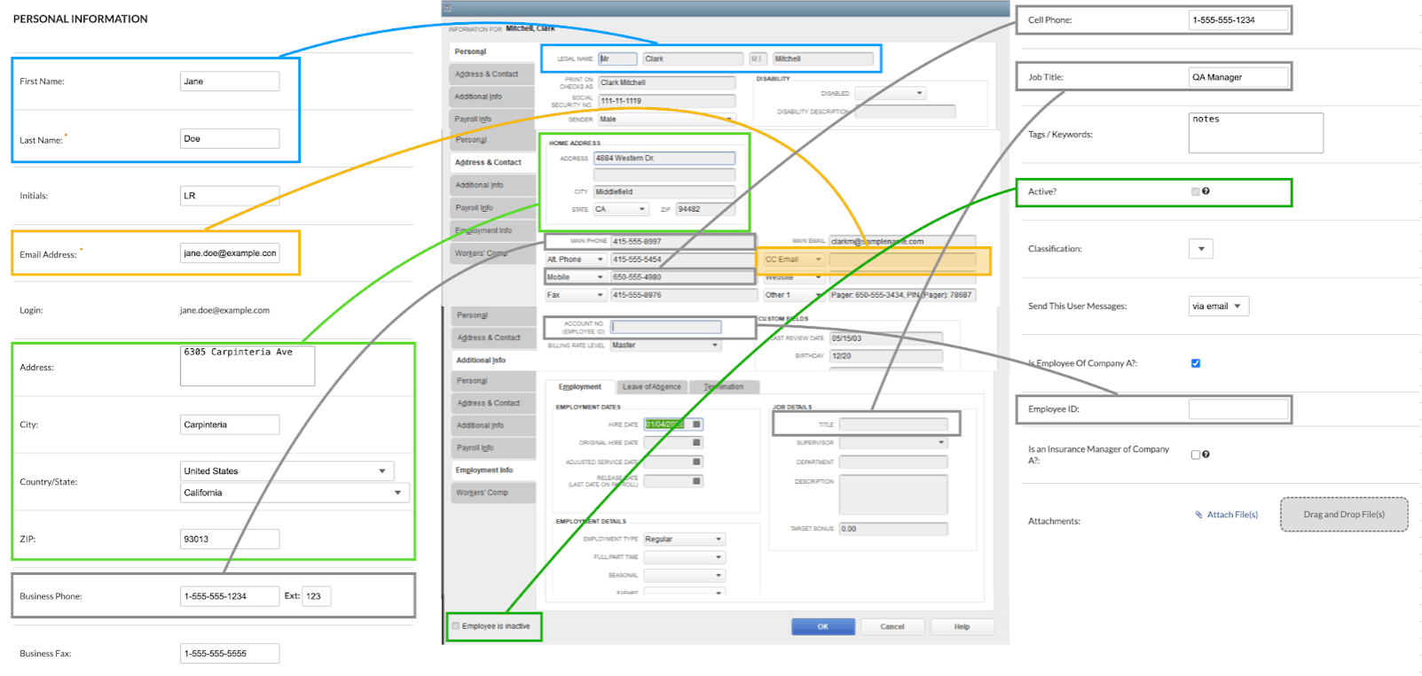1422x676 pixels.
Task: Toggle the Active? checkbox
Action: [x=1196, y=191]
